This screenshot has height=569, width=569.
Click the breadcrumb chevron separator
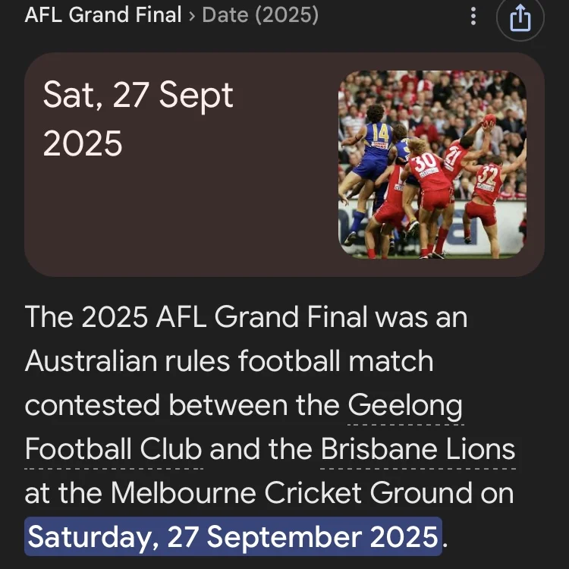point(192,15)
